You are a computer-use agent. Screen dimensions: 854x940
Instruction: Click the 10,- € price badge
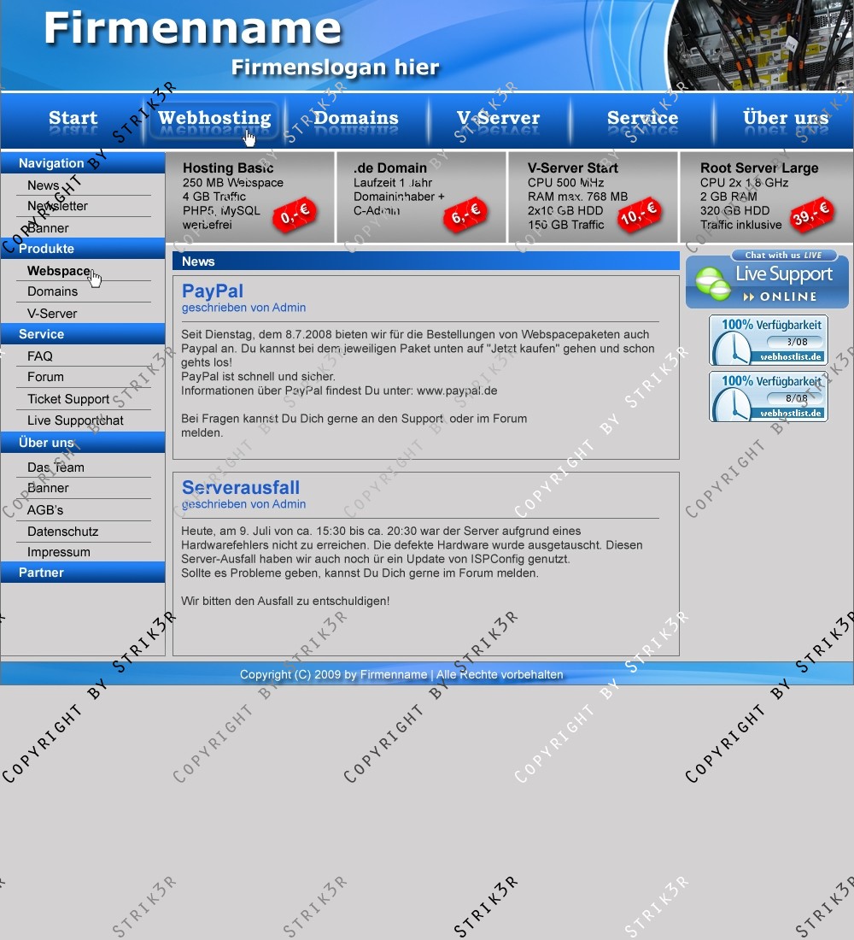639,214
